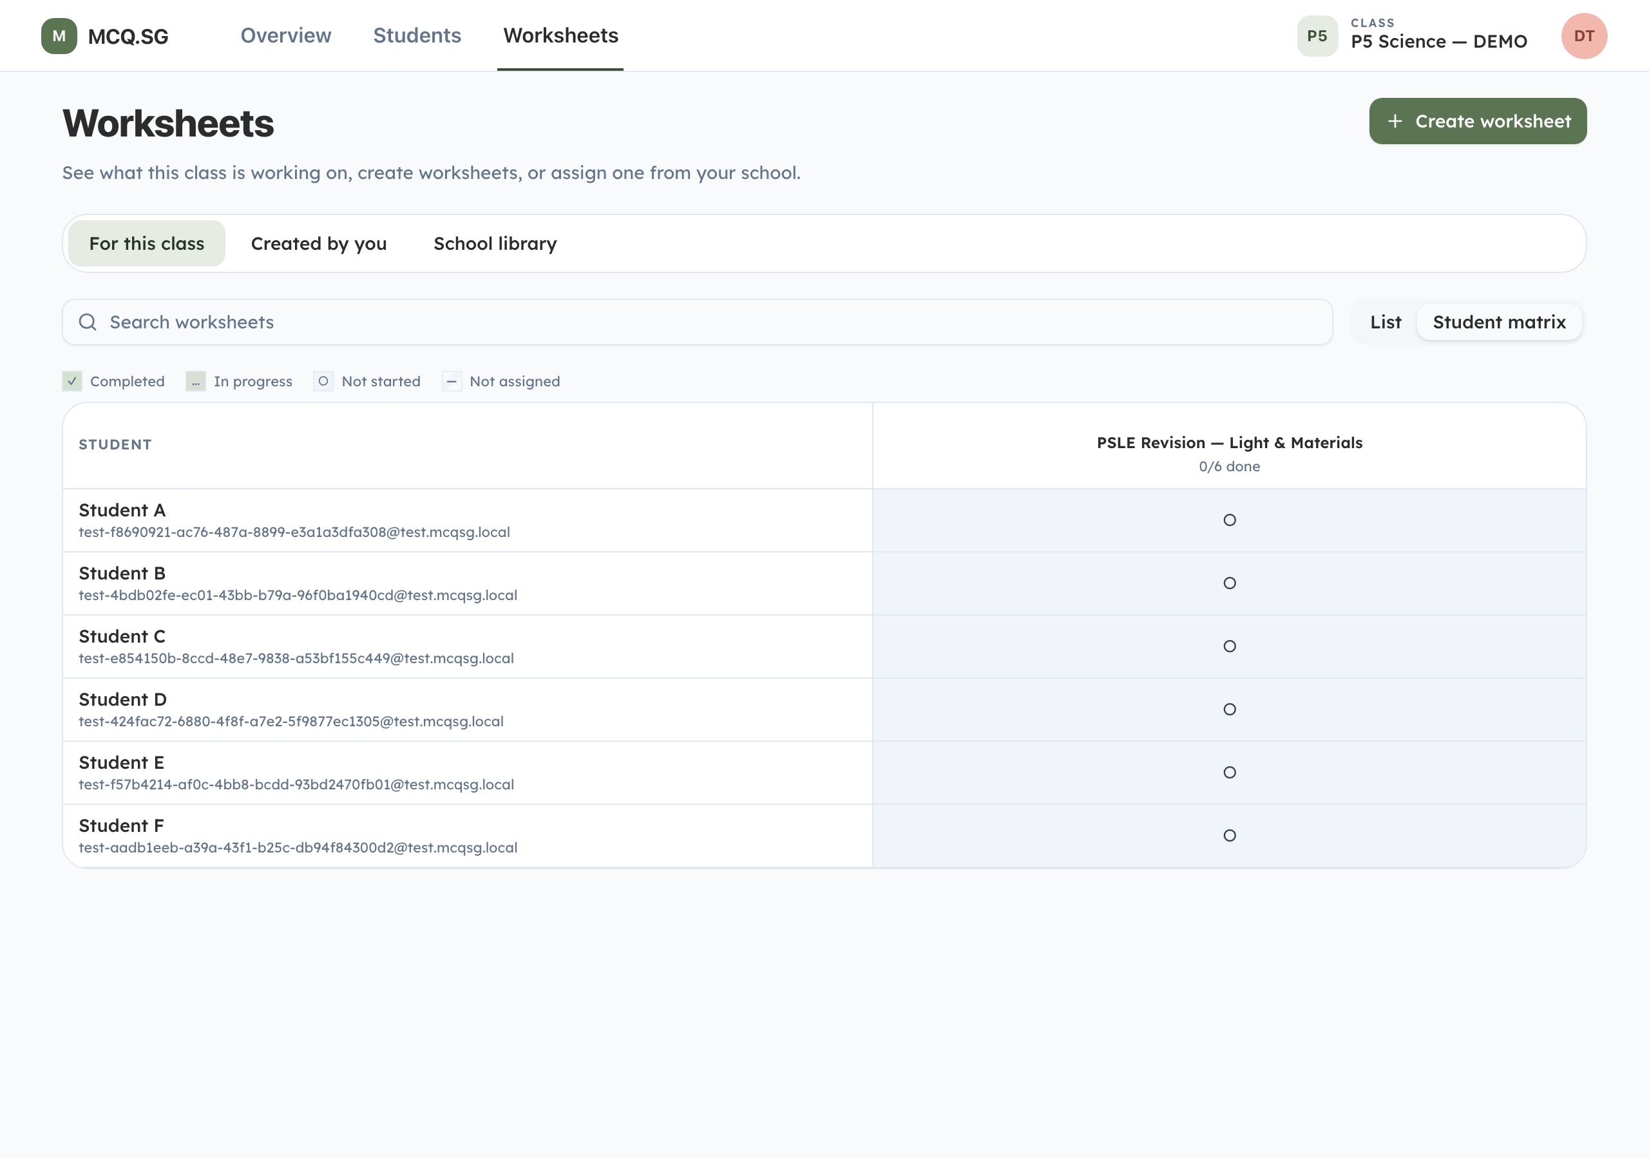Click Student A's not-started circle icon
This screenshot has width=1649, height=1159.
1229,520
